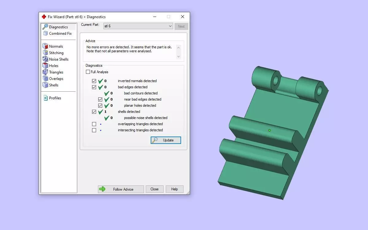Screen dimensions: 368x230
Task: Click the Stitching cube icon
Action: pos(45,53)
